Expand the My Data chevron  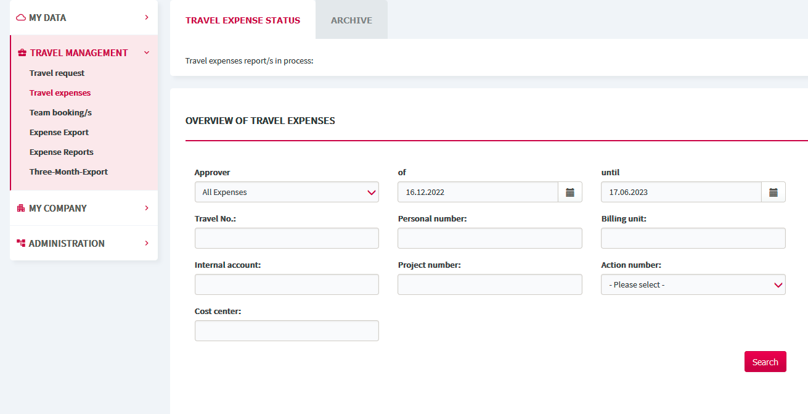[x=147, y=17]
